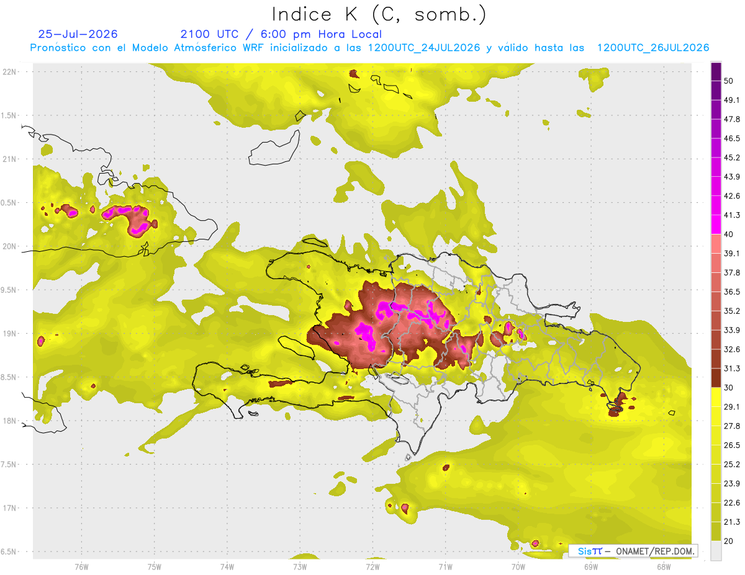Click the colorbar value '45.2'
The height and width of the screenshot is (575, 745).
732,158
